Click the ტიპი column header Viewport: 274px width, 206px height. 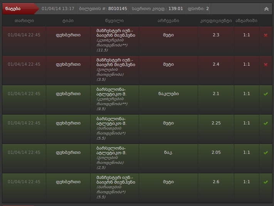68,21
